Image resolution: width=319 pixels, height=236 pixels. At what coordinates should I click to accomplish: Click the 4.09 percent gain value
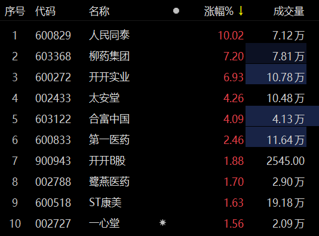point(234,119)
